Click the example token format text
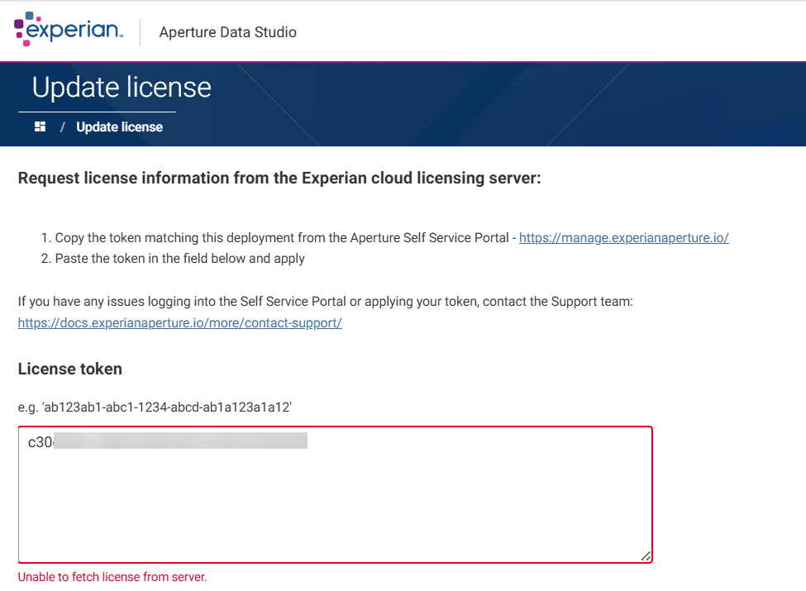806x591 pixels. (x=155, y=407)
